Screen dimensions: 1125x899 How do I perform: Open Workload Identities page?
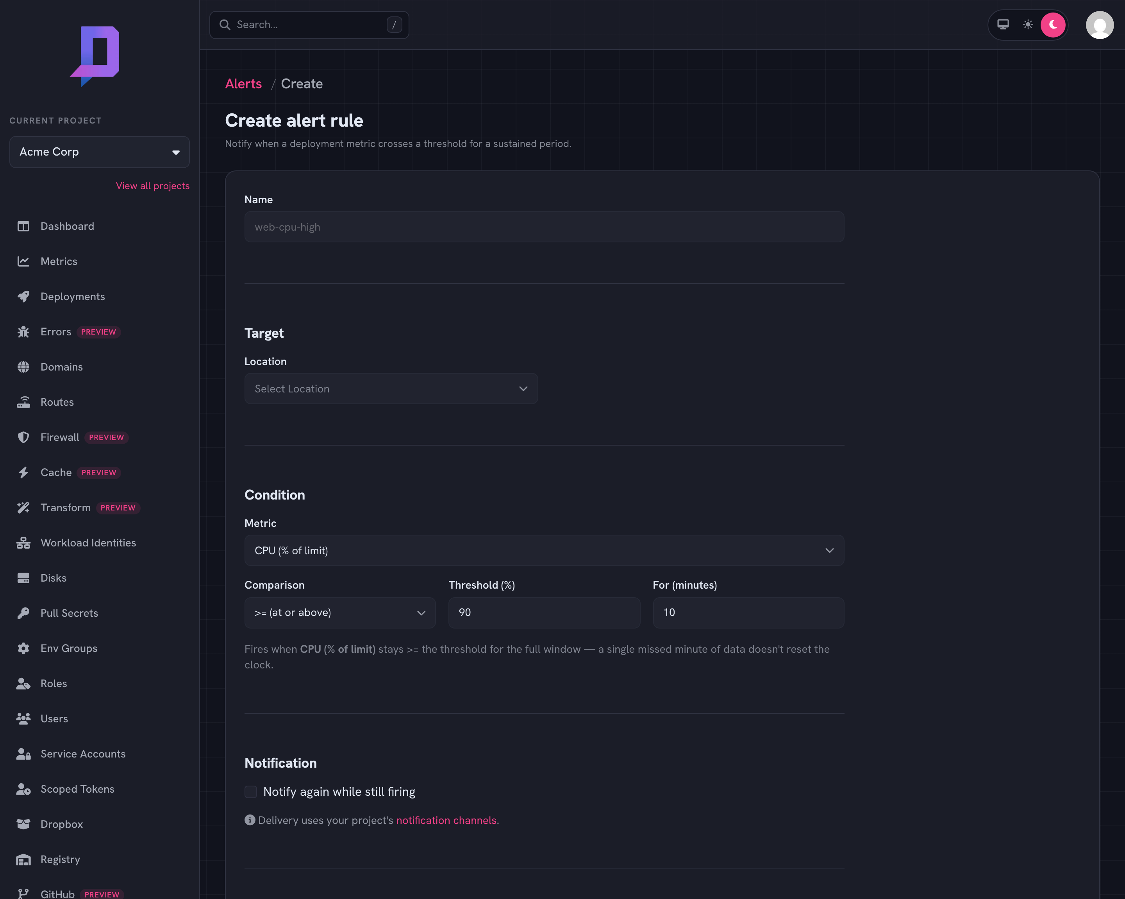88,543
